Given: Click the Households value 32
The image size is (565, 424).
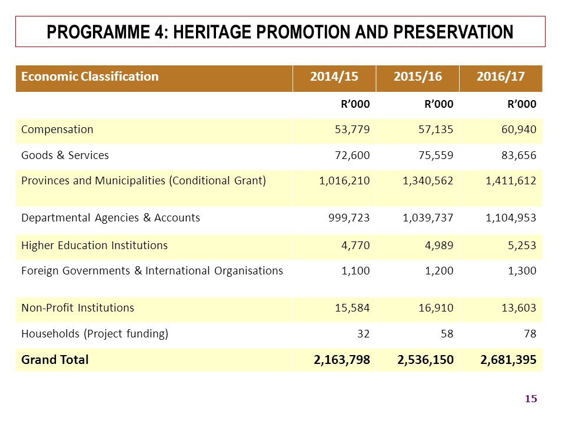Looking at the screenshot, I should [x=364, y=334].
